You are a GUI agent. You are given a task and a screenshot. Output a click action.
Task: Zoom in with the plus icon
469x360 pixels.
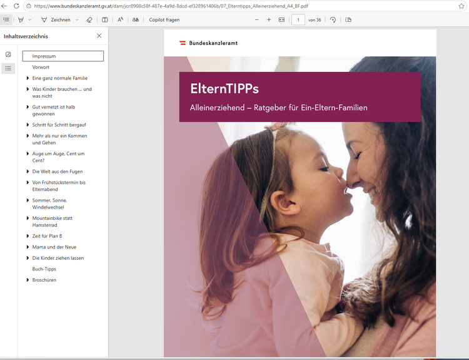coord(269,20)
